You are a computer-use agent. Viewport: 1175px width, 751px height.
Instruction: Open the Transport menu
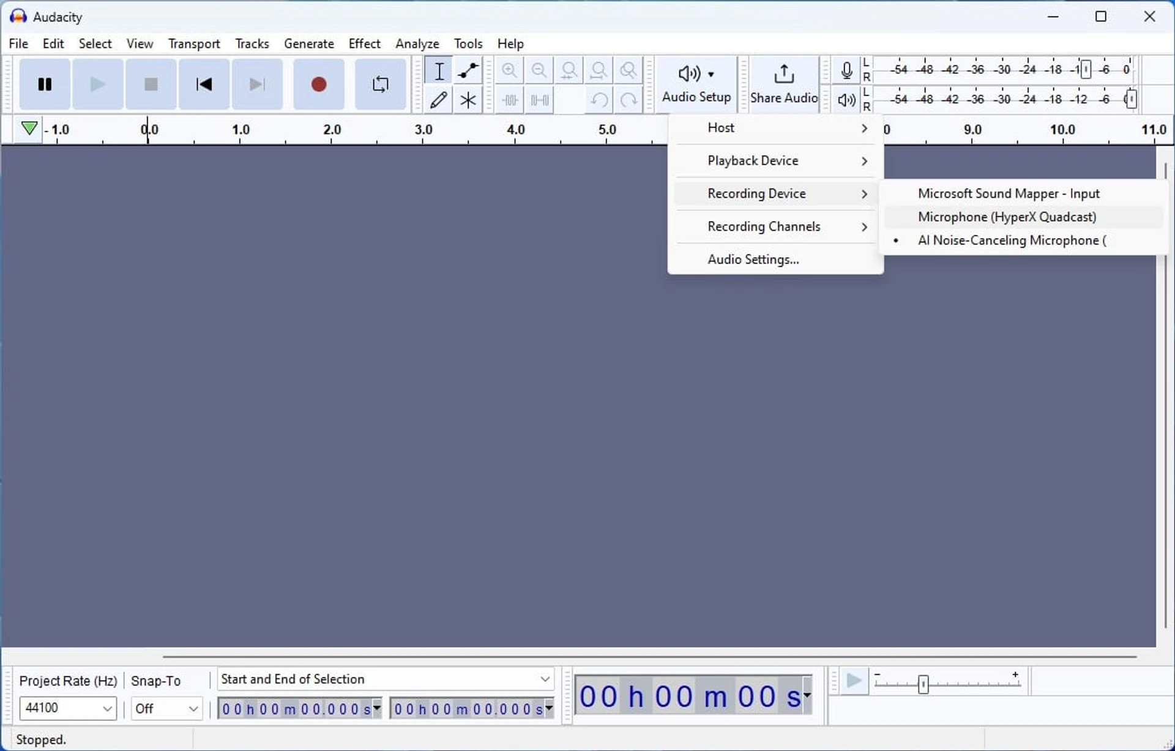tap(194, 43)
